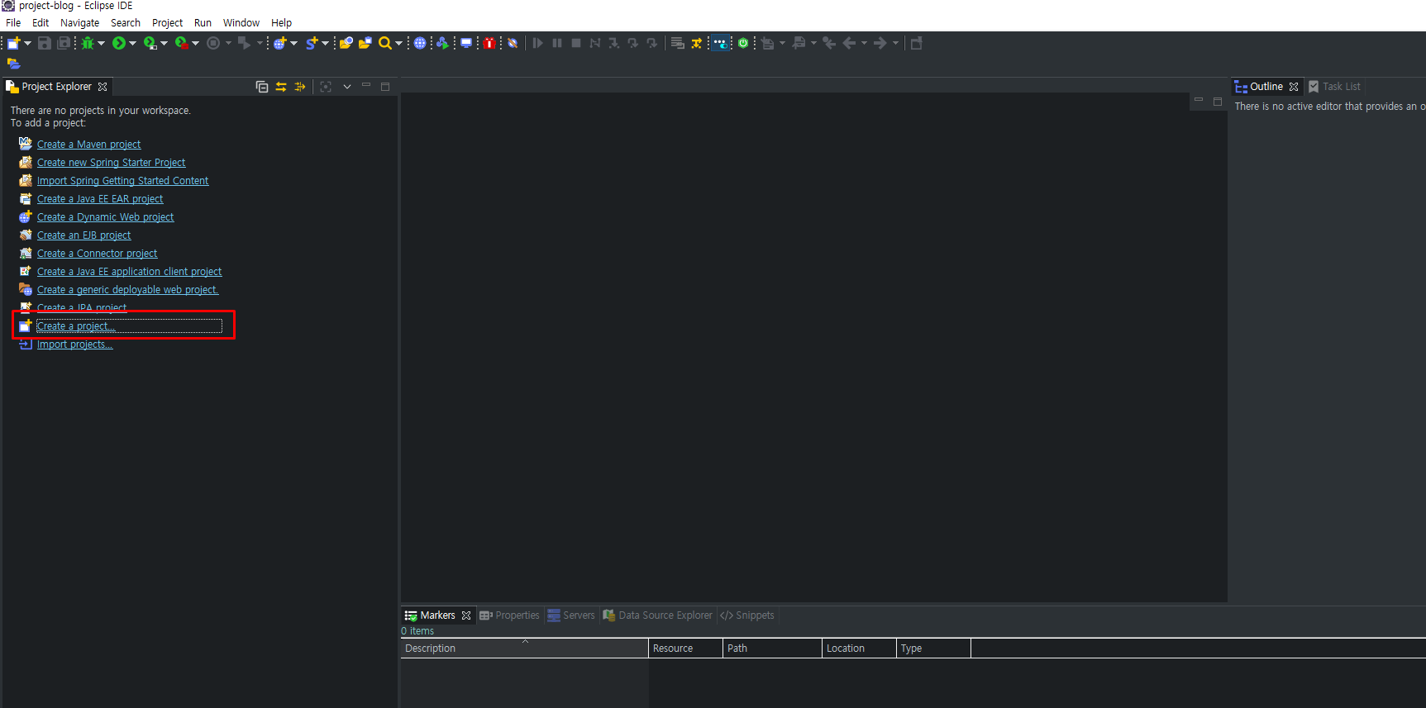The height and width of the screenshot is (708, 1426).
Task: Open the Window menu
Action: tap(241, 23)
